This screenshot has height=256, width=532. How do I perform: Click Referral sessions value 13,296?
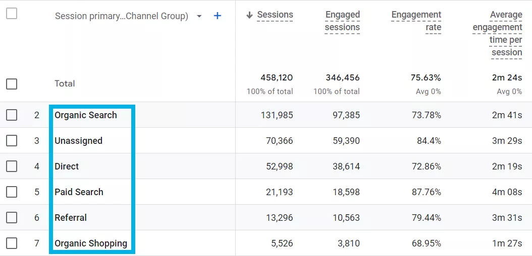[x=280, y=218]
